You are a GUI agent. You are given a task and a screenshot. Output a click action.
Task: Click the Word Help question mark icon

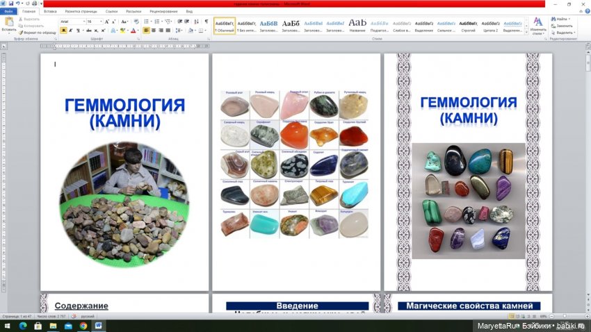pos(585,11)
